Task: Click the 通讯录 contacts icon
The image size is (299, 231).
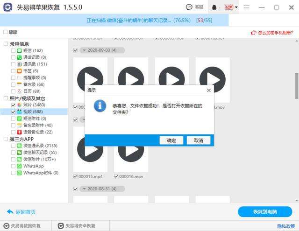Action: coord(19,64)
